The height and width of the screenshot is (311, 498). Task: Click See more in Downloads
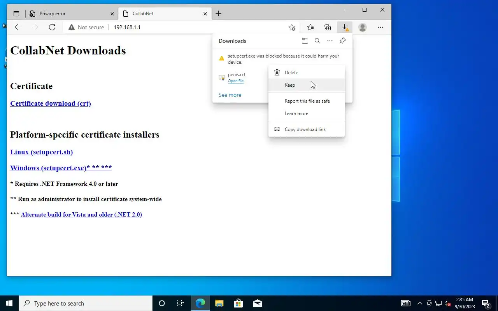230,95
